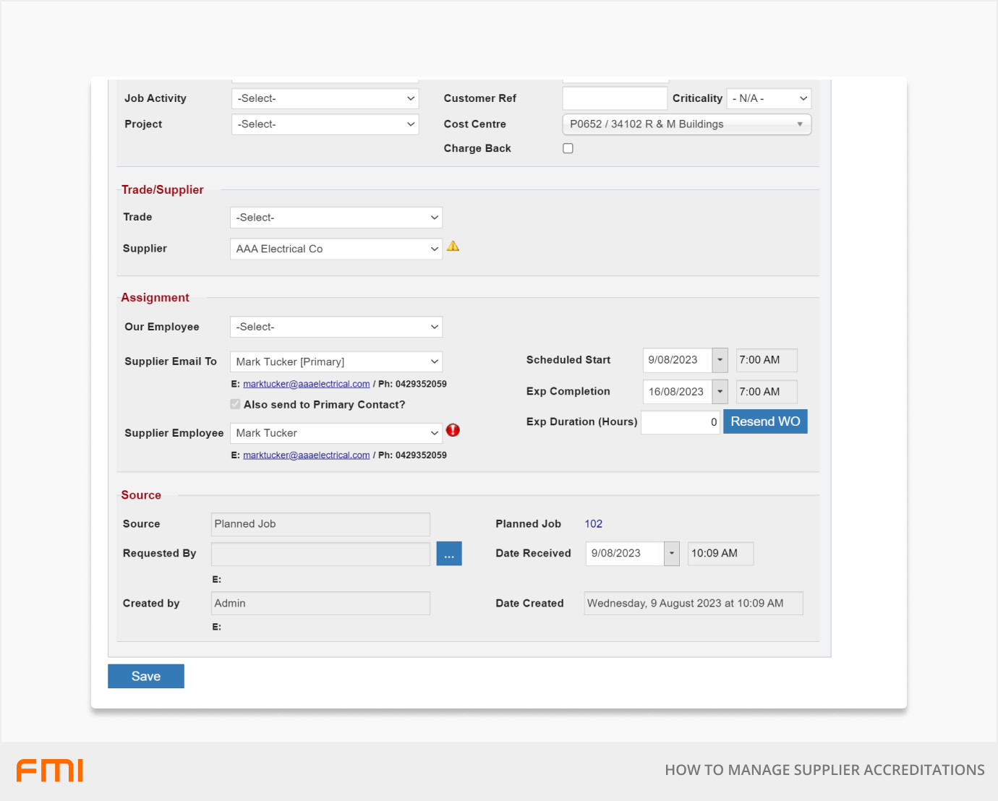Expand the Job Activity dropdown
Viewport: 998px width, 801px height.
click(325, 98)
